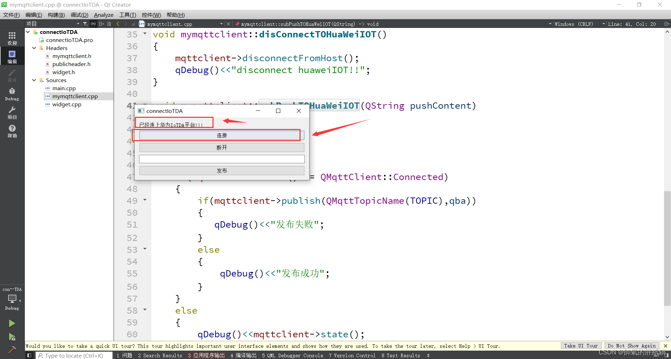
Task: Fold the if block at line 49
Action: (x=145, y=200)
